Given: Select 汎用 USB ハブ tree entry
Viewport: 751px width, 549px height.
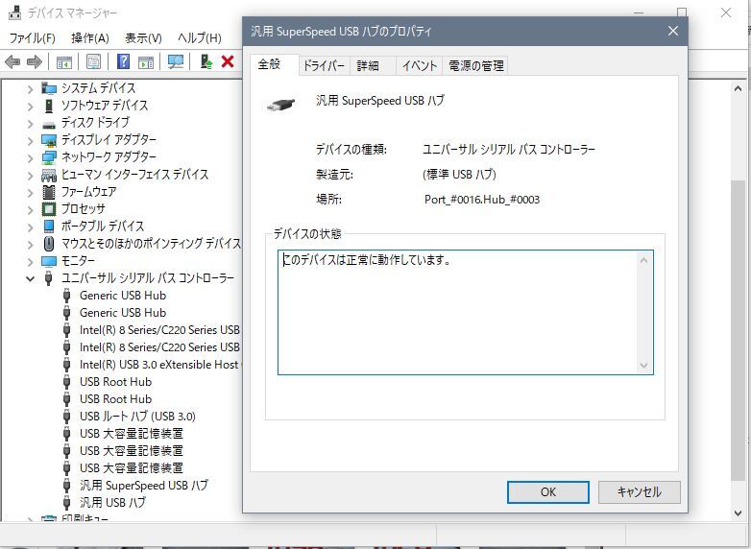Looking at the screenshot, I should (x=112, y=503).
